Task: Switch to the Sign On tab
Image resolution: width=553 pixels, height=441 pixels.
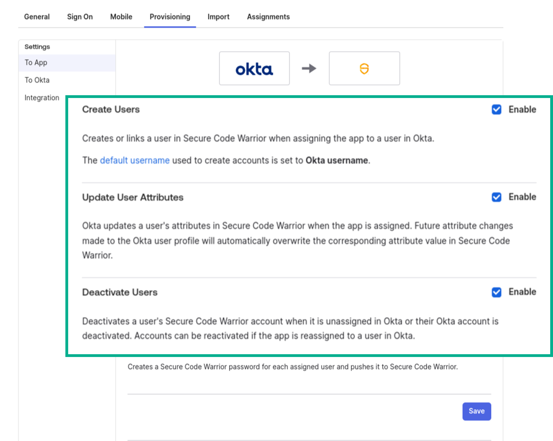Action: tap(80, 17)
